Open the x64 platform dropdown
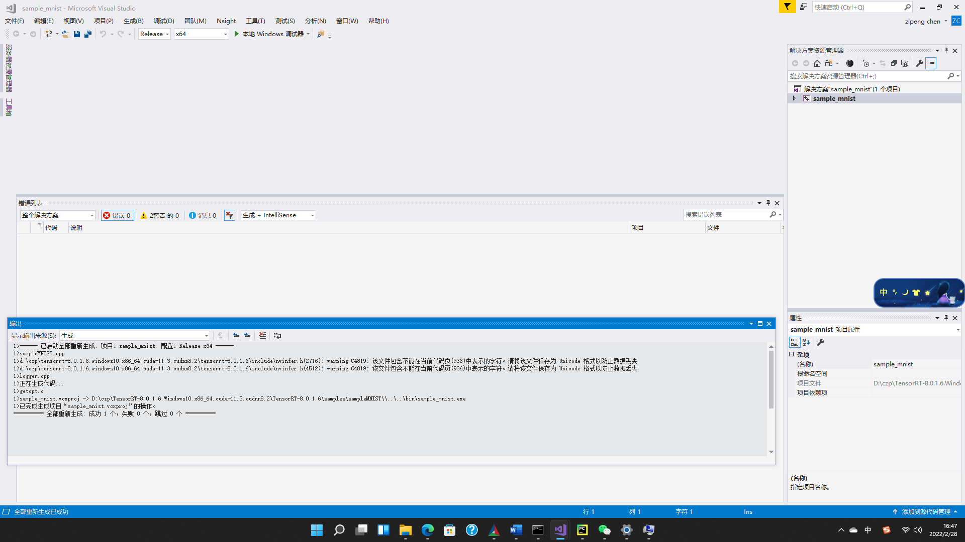Screen dimensions: 965x542 tap(201, 34)
